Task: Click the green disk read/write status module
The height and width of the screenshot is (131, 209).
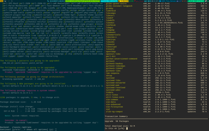Action: click(x=83, y=1)
